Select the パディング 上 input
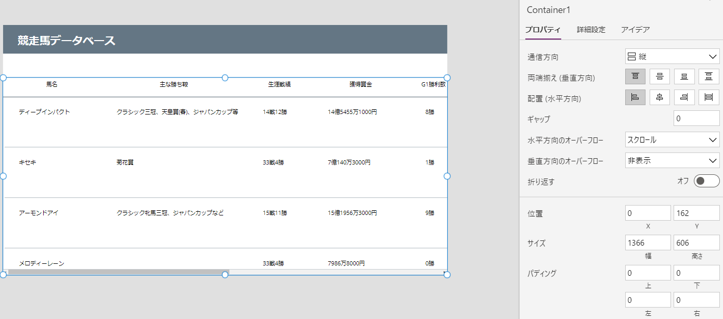The width and height of the screenshot is (723, 319). coord(648,273)
